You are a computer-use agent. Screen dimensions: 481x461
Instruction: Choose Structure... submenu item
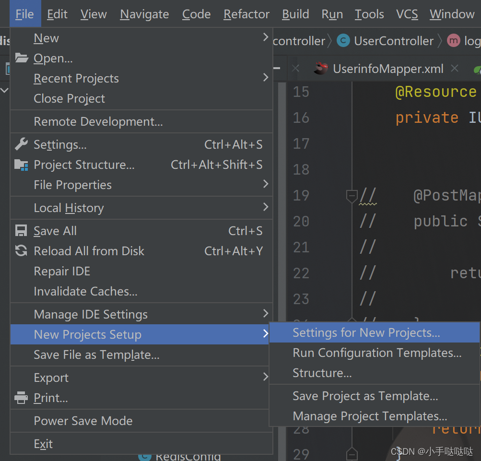(x=375, y=373)
